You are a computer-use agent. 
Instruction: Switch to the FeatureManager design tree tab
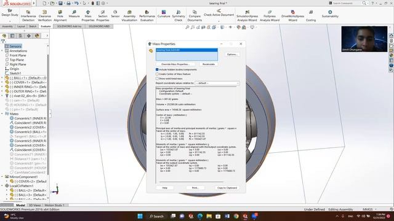click(x=4, y=36)
